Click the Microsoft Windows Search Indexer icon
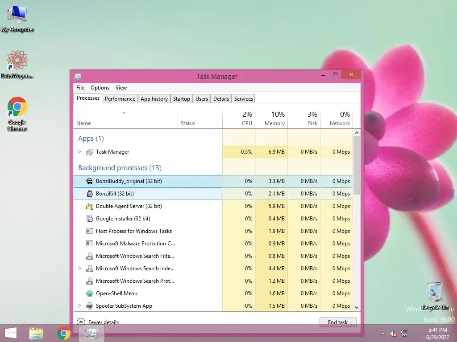Screen dimensions: 457x342 89,269
